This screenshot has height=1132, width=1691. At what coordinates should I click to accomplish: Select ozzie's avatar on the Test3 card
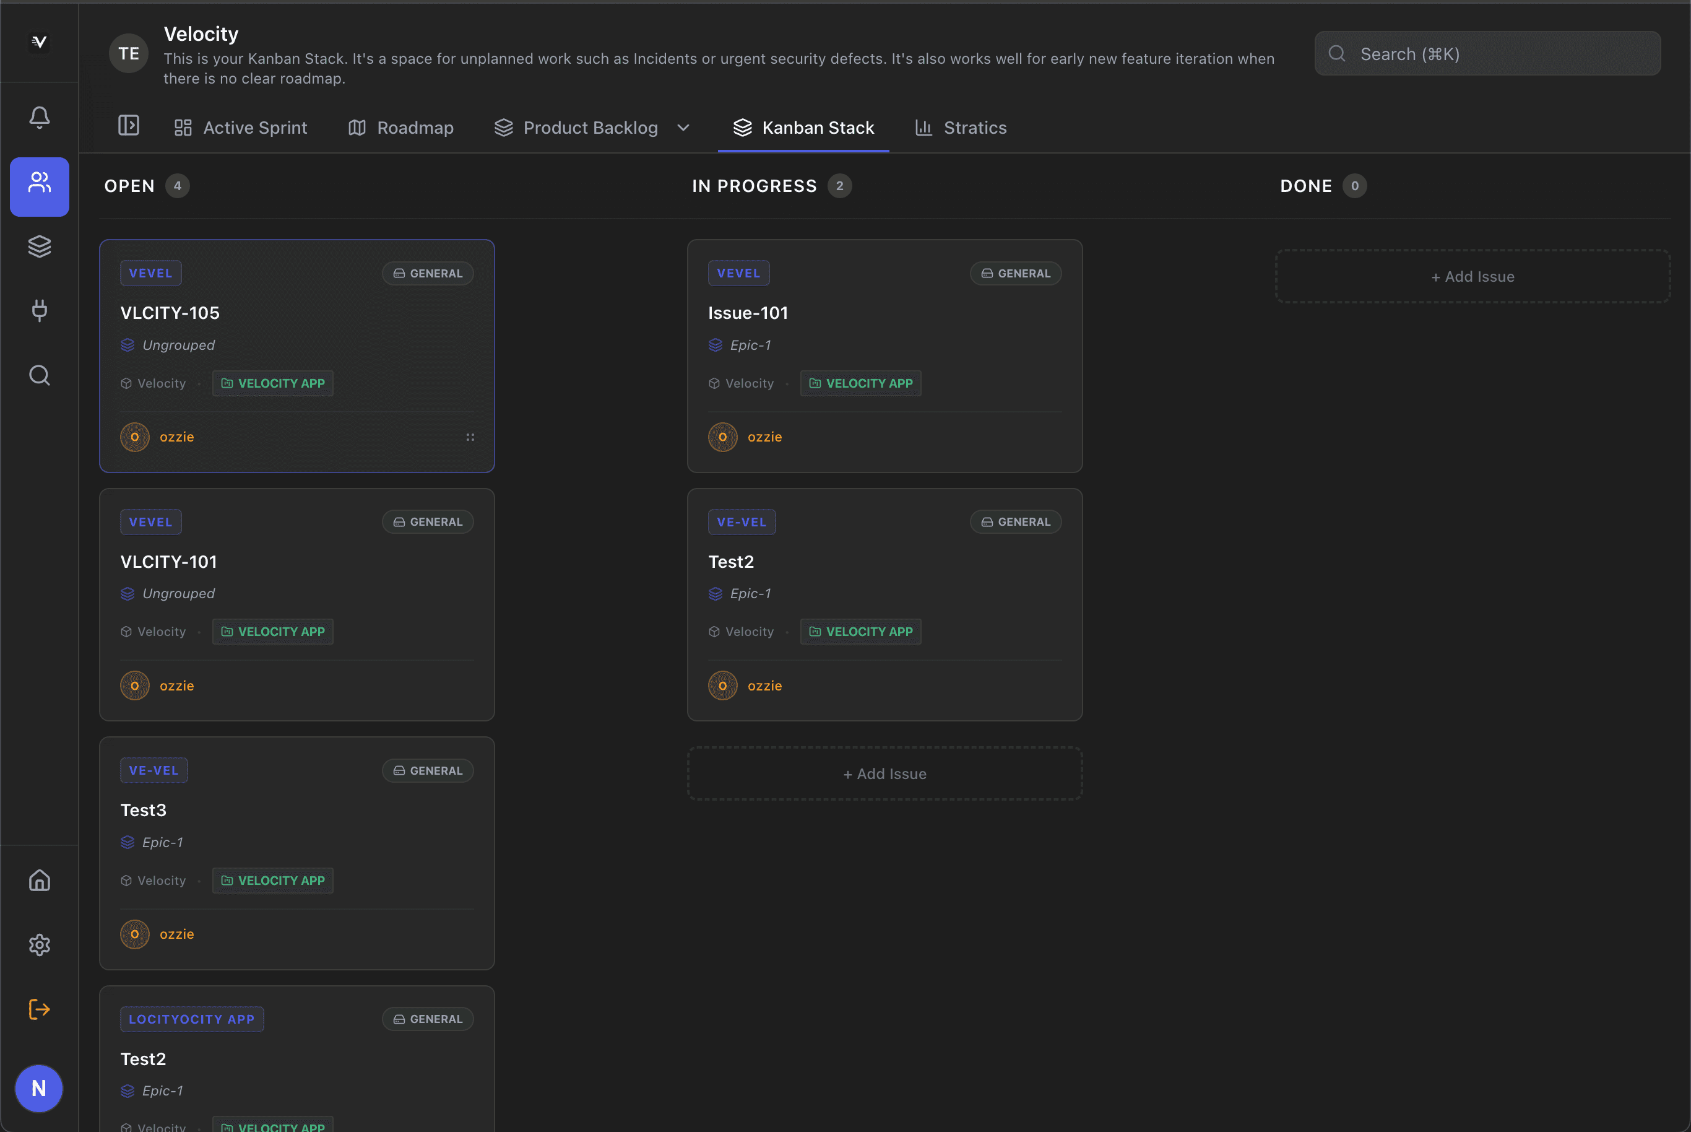pos(134,933)
